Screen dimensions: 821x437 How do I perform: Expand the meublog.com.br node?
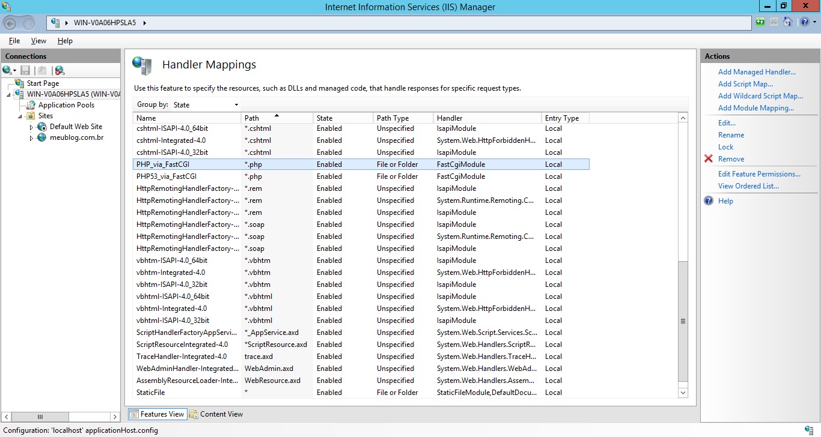[31, 138]
